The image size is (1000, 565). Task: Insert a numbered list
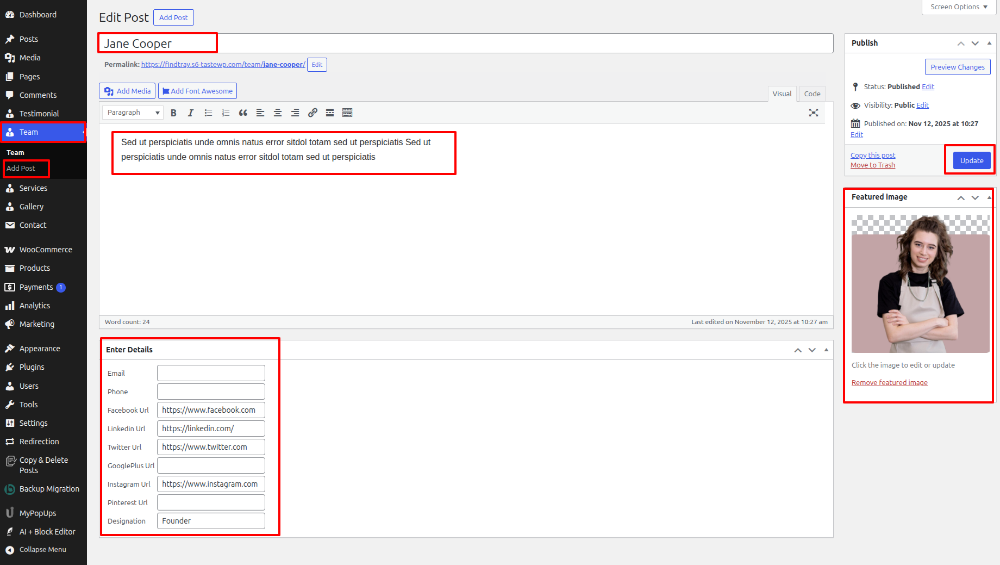click(226, 113)
